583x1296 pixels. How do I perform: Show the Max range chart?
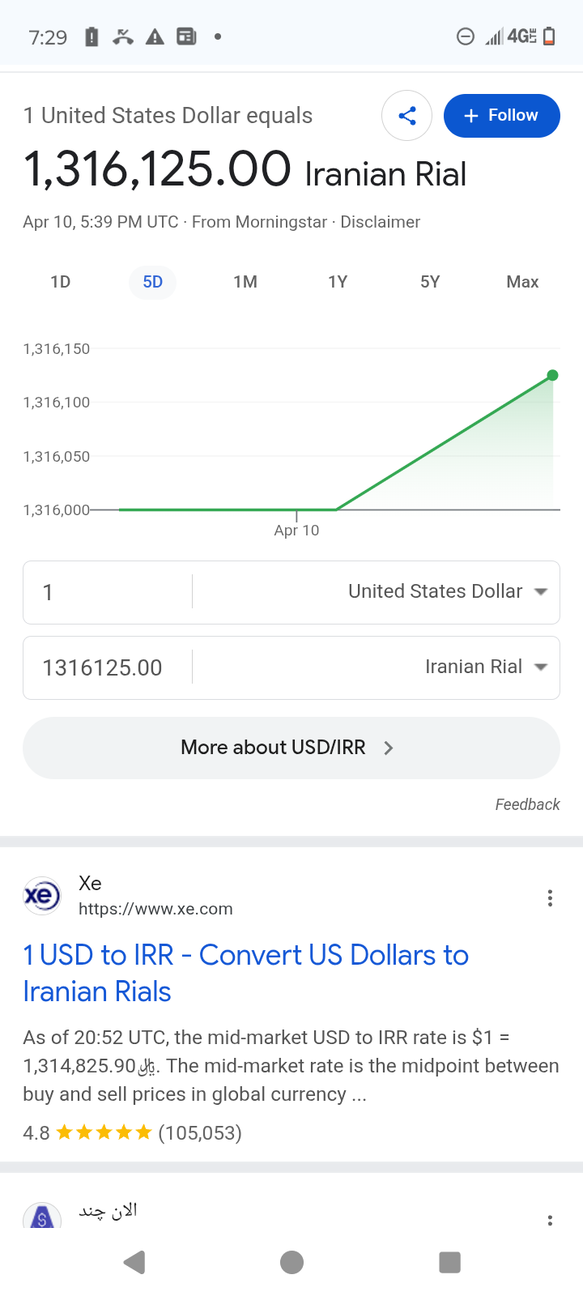(522, 282)
